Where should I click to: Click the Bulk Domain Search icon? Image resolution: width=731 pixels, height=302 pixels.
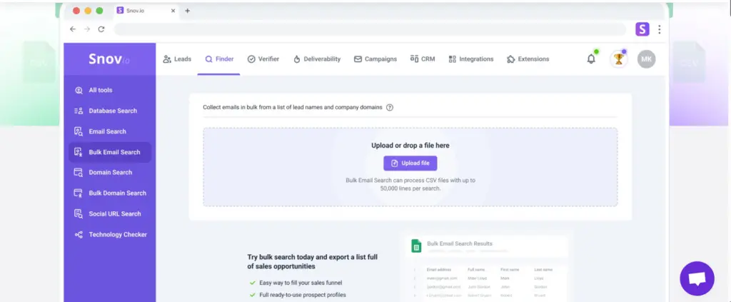point(79,193)
